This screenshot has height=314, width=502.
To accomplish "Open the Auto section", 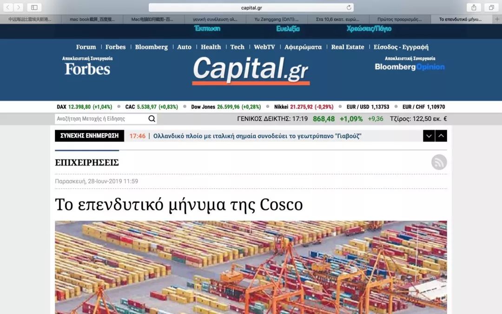I will (184, 47).
